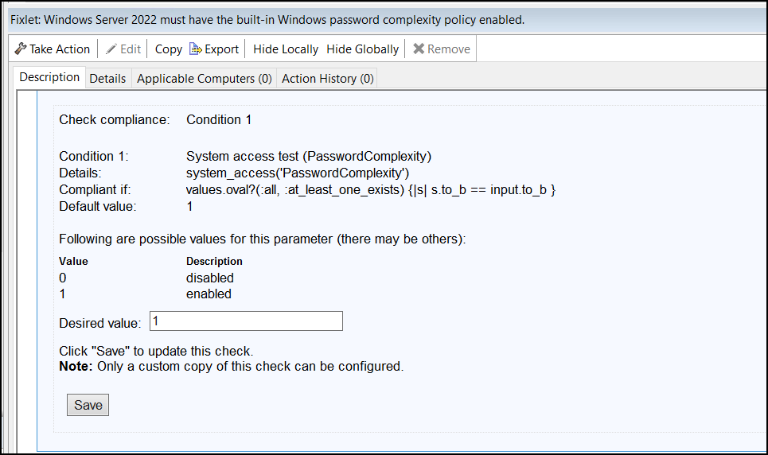Click the Note about custom copy
The image size is (768, 455).
coord(231,367)
